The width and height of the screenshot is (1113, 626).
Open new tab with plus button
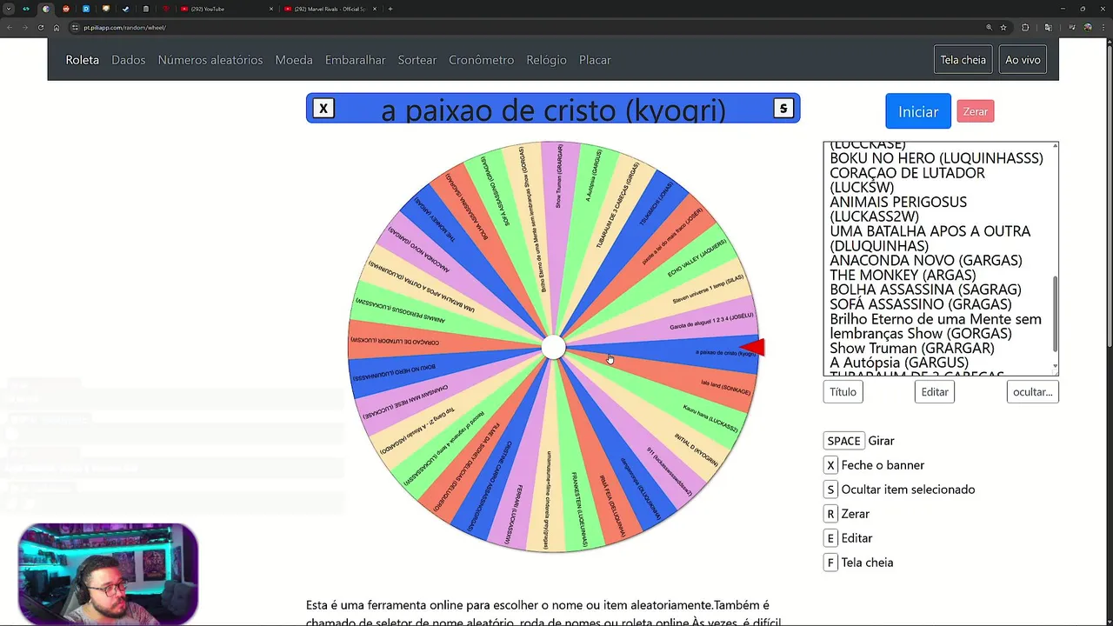390,9
